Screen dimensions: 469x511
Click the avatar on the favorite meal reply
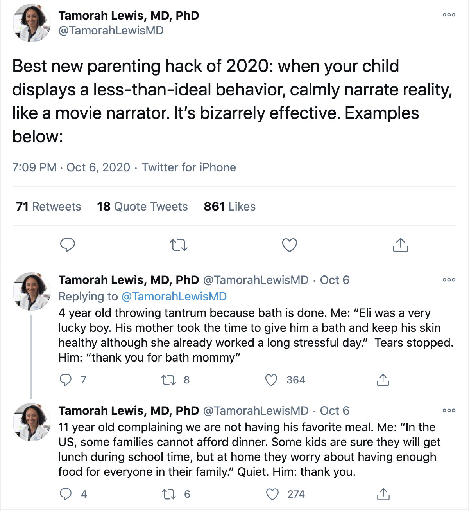pyautogui.click(x=31, y=423)
